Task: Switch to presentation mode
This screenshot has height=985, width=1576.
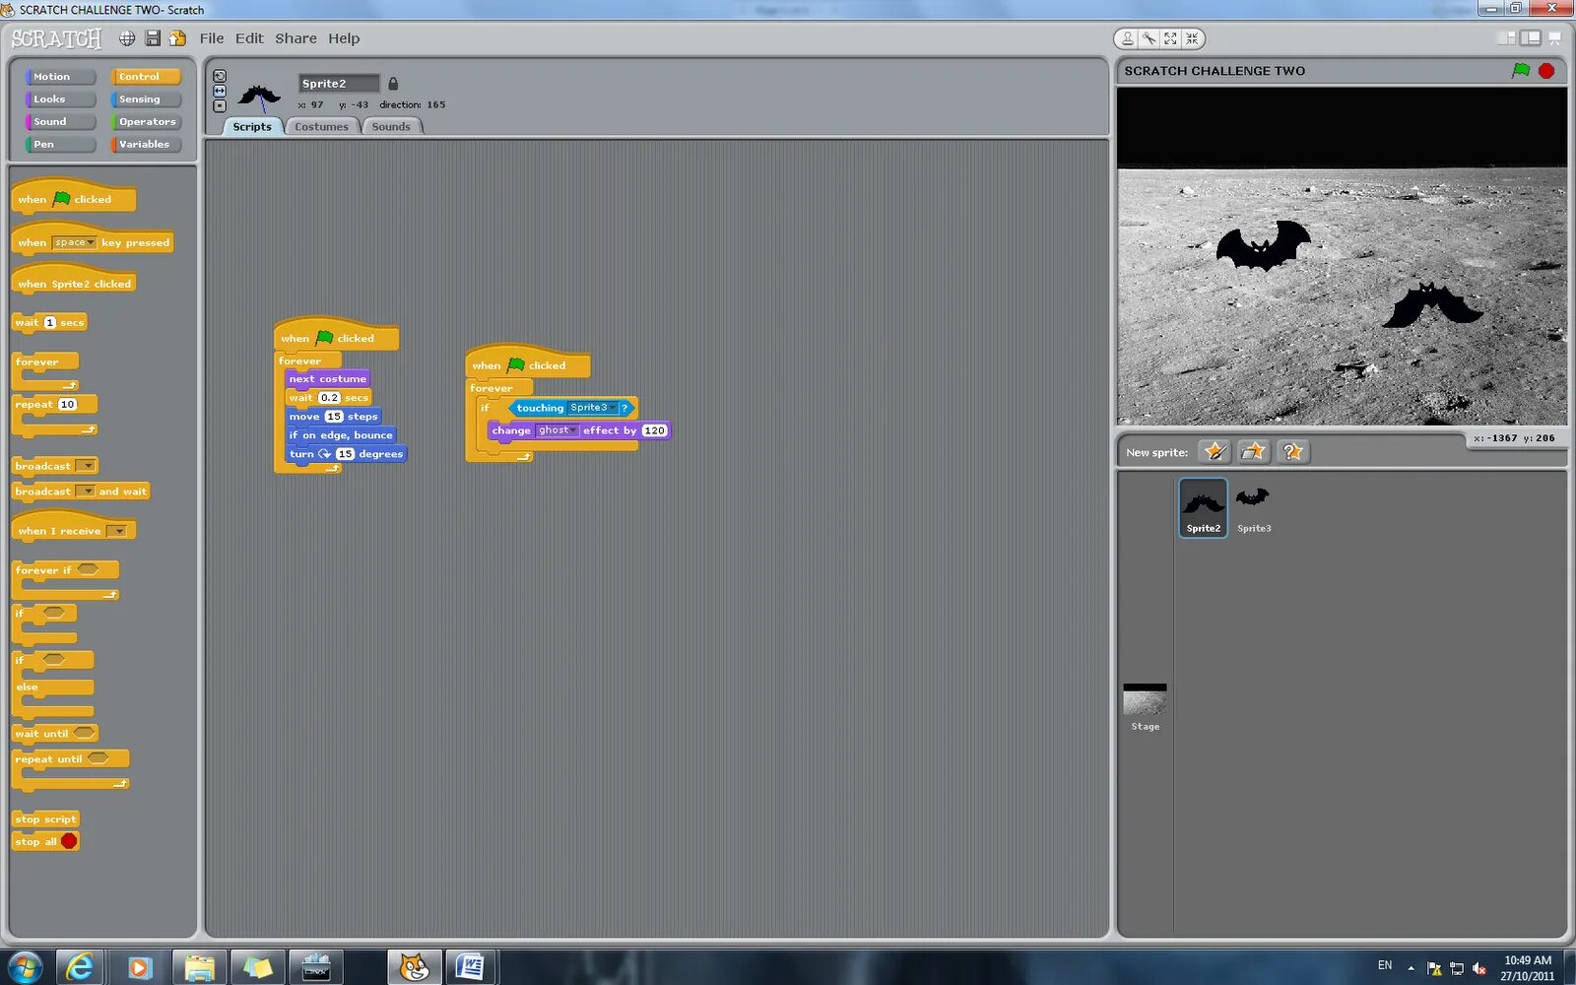Action: [1554, 38]
